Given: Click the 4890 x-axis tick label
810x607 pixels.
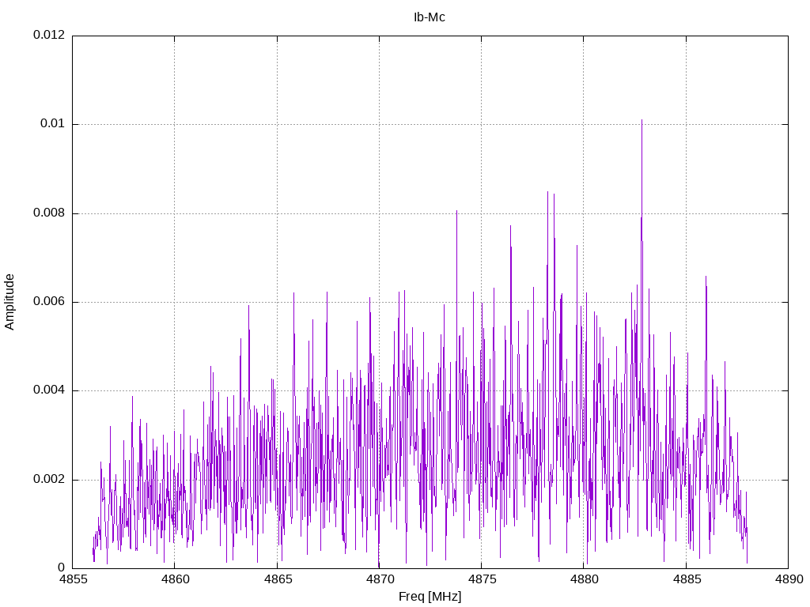Looking at the screenshot, I should point(789,579).
